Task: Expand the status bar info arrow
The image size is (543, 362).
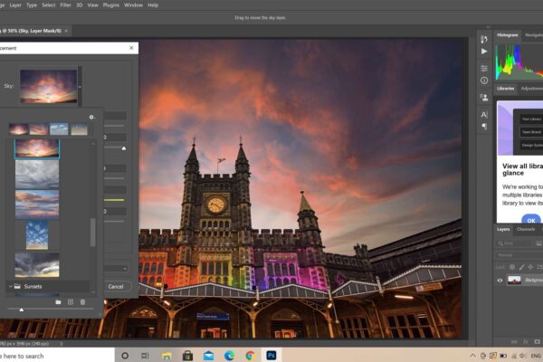Action: (62, 344)
